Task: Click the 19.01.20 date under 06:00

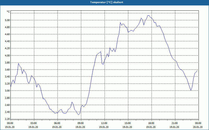Action: pos(57,127)
